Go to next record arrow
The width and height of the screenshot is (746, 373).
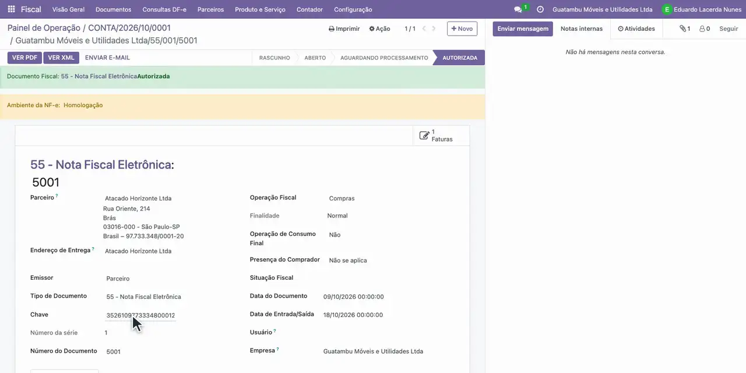tap(434, 29)
